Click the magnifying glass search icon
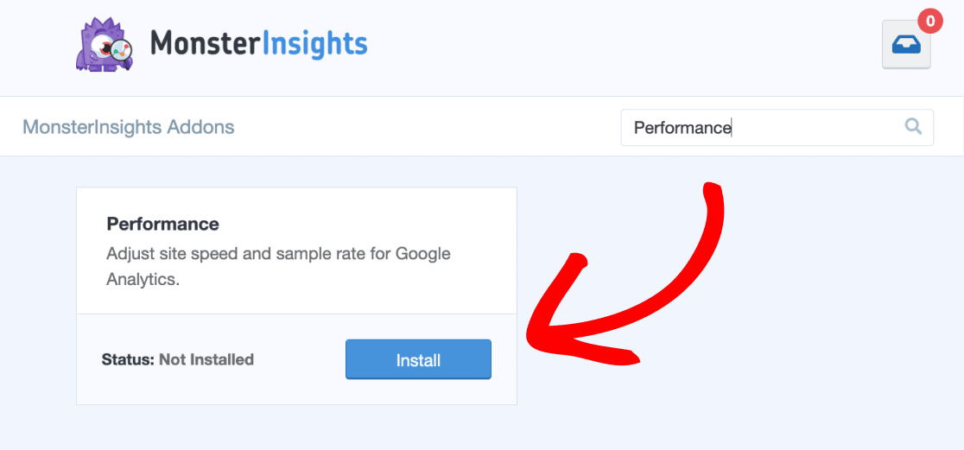964x450 pixels. (x=913, y=127)
